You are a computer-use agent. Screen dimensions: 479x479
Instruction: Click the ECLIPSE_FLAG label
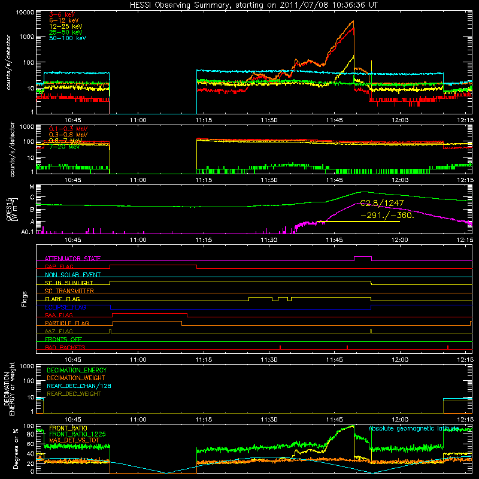pyautogui.click(x=65, y=307)
